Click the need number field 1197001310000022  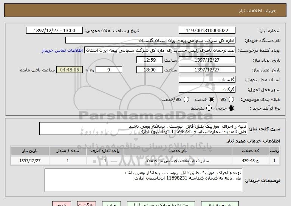point(207,31)
